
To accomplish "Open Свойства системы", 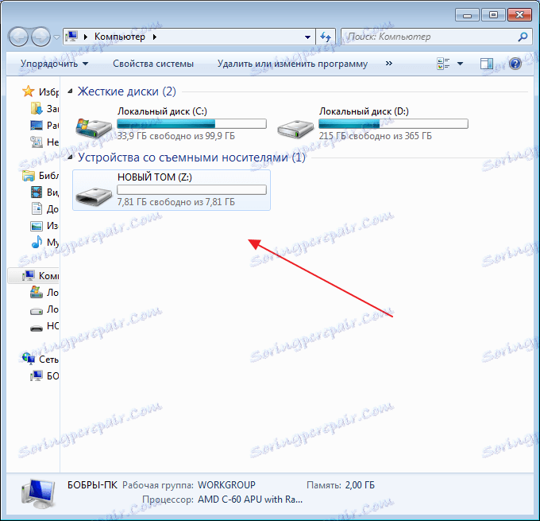I will tap(153, 64).
